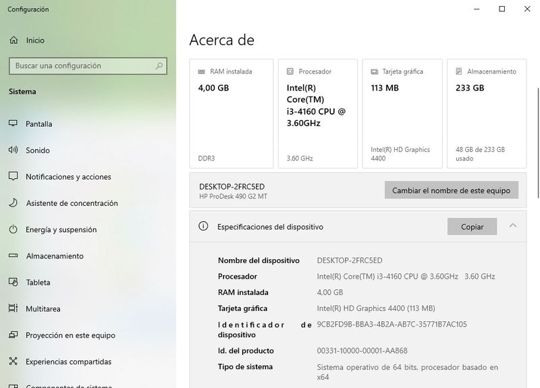This screenshot has width=540, height=388.
Task: Click the Experiencias compartidas icon
Action: 13,362
